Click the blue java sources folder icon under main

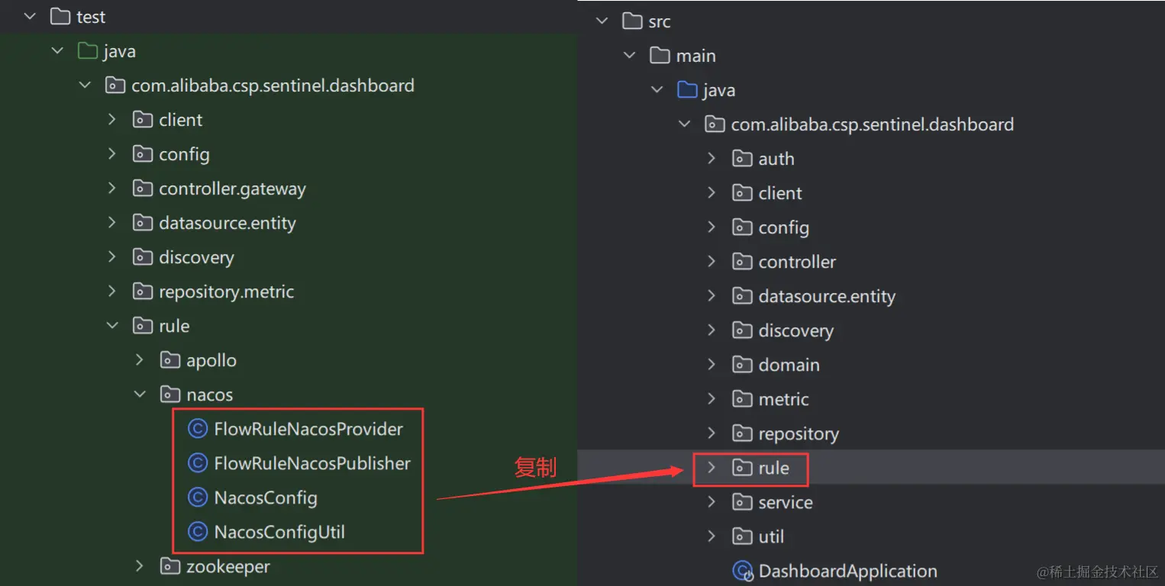(x=687, y=90)
